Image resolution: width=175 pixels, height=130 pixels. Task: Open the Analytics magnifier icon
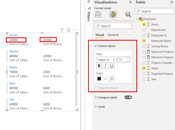128,15
